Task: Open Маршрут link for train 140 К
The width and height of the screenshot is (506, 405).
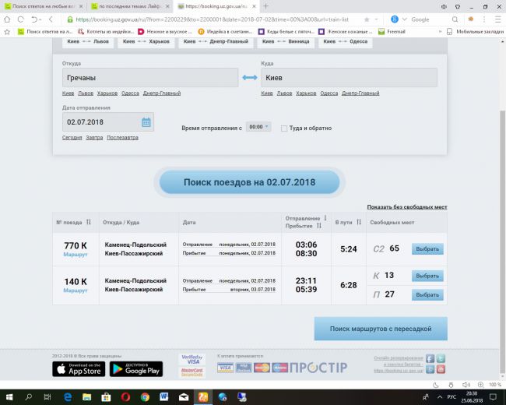Action: (76, 290)
